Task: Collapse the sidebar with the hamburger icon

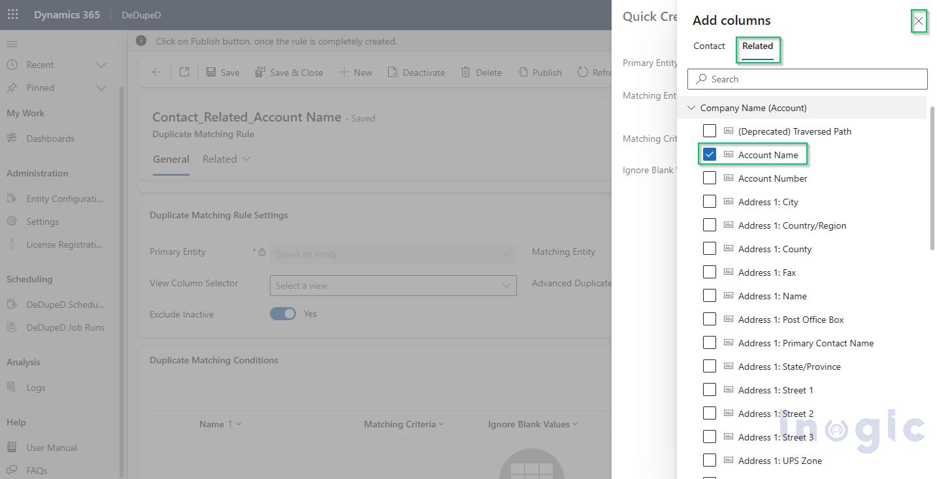Action: point(11,44)
